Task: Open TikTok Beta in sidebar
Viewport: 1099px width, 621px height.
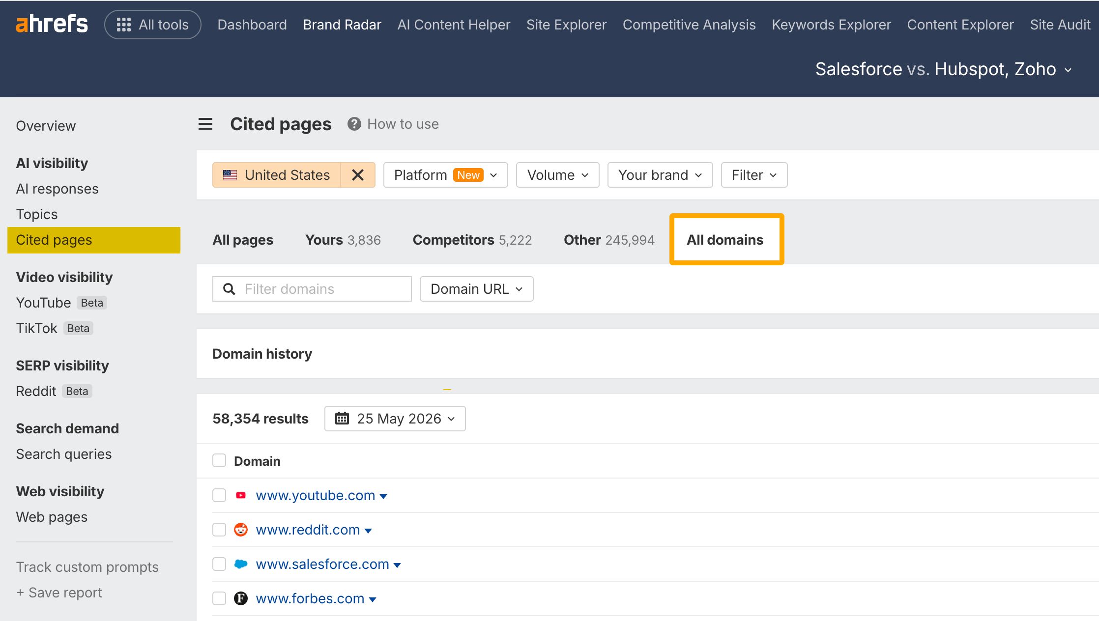Action: [x=55, y=328]
